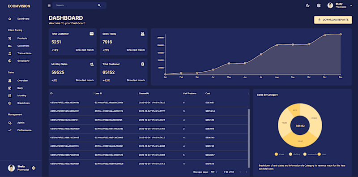Click the Customers people icon
Viewport: 358px width, 177px height.
[9, 46]
